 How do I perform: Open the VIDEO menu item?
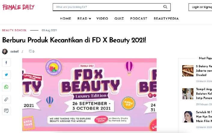point(102,19)
